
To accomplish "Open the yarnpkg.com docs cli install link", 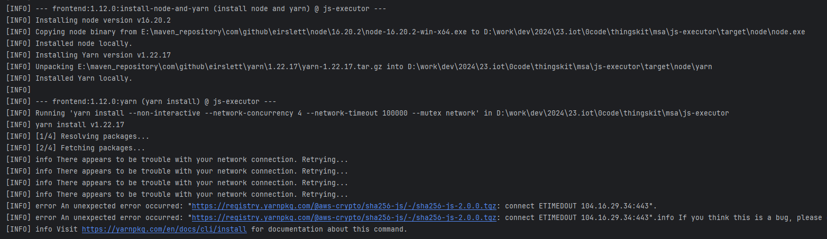I will [x=164, y=230].
